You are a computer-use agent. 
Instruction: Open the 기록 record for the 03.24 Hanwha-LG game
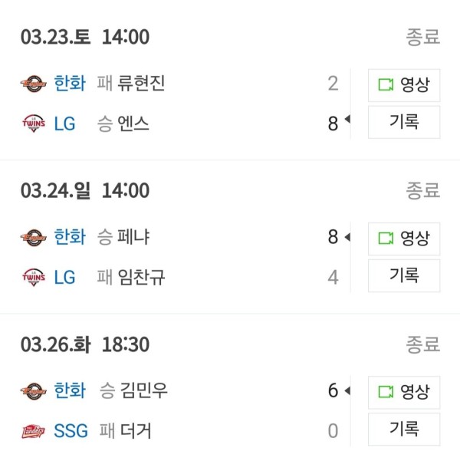click(404, 275)
